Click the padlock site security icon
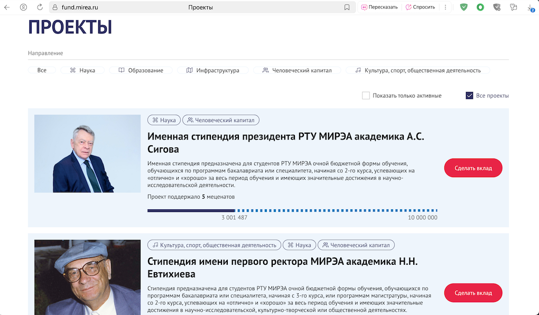Viewport: 539px width, 315px height. click(54, 7)
